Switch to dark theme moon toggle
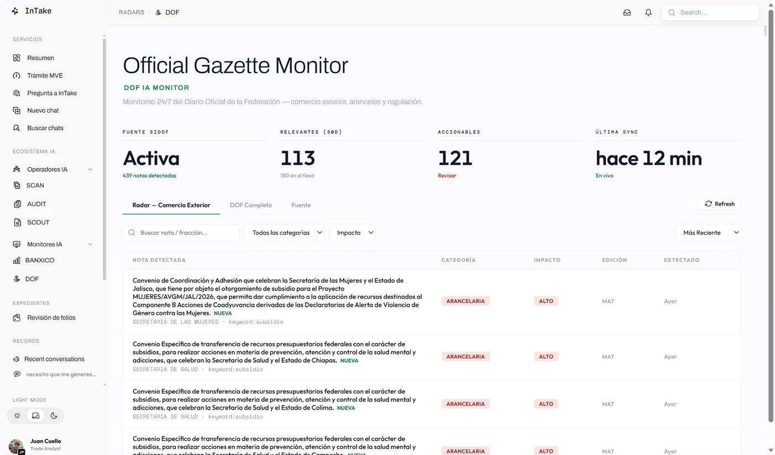The height and width of the screenshot is (455, 775). click(x=54, y=416)
